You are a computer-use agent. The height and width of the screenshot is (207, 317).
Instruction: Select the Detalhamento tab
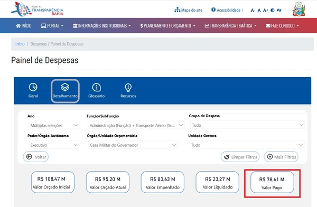pyautogui.click(x=65, y=91)
